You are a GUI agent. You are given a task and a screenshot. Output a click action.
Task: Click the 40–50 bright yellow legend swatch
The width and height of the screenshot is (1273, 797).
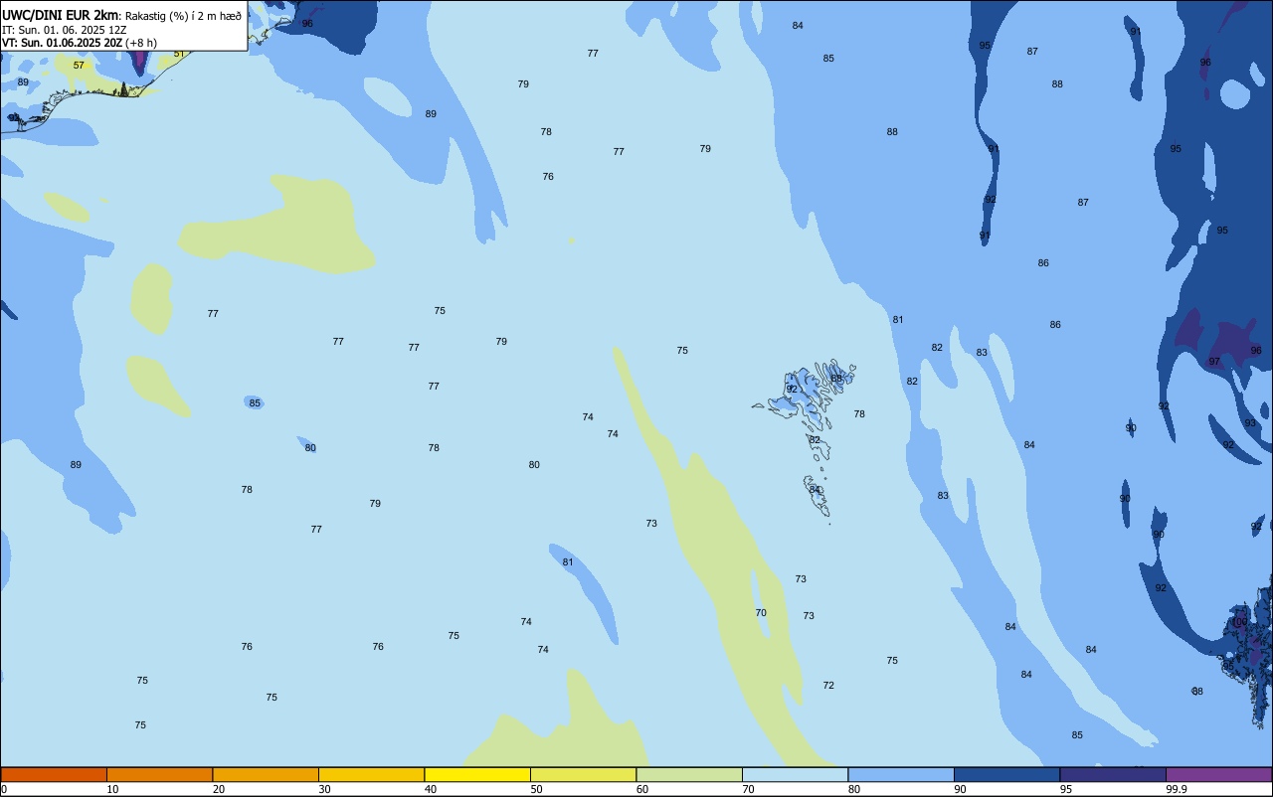tap(477, 774)
